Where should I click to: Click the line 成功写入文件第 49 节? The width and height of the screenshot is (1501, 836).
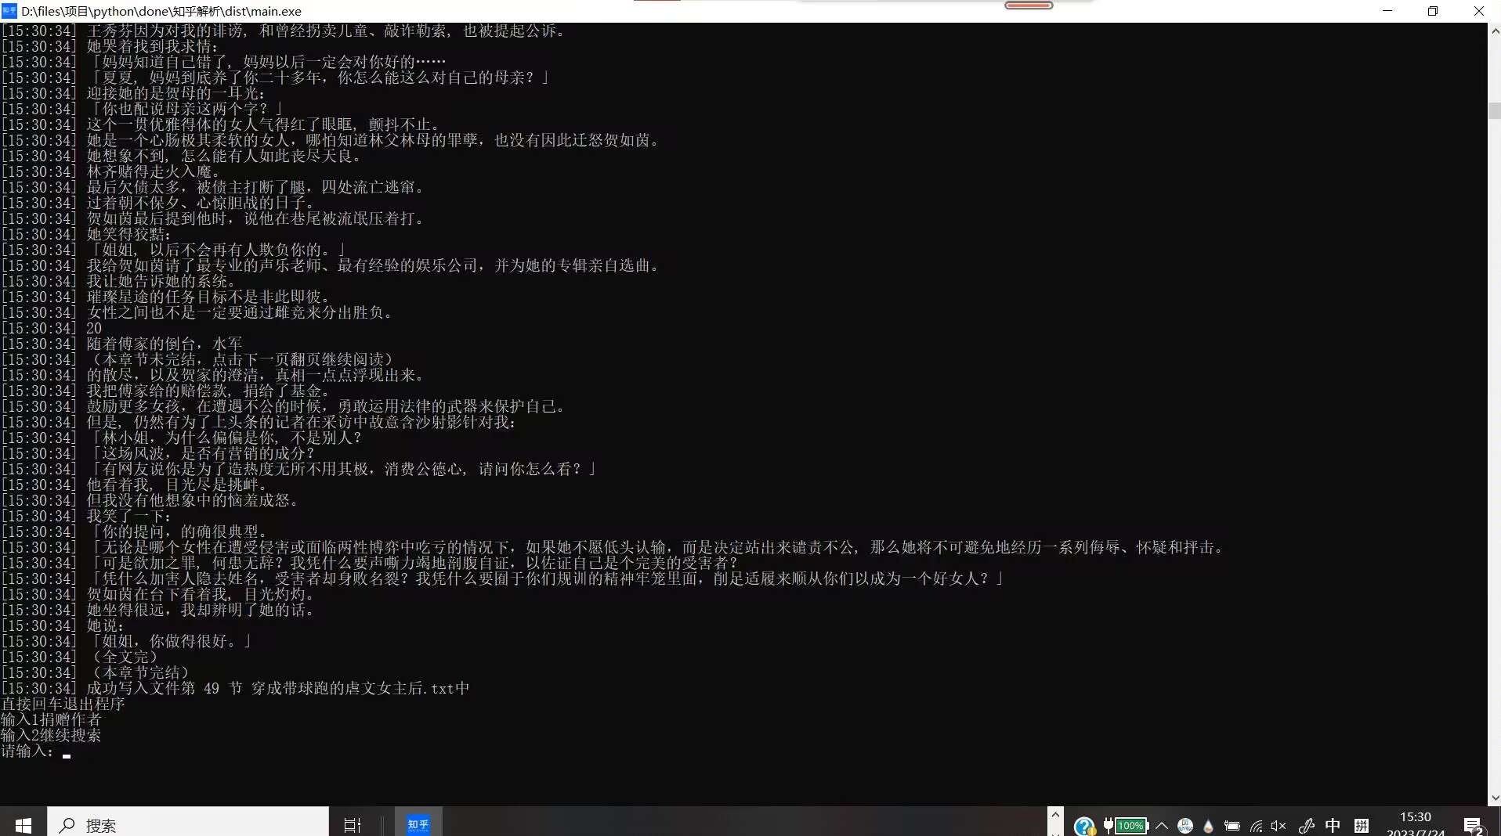pyautogui.click(x=235, y=688)
